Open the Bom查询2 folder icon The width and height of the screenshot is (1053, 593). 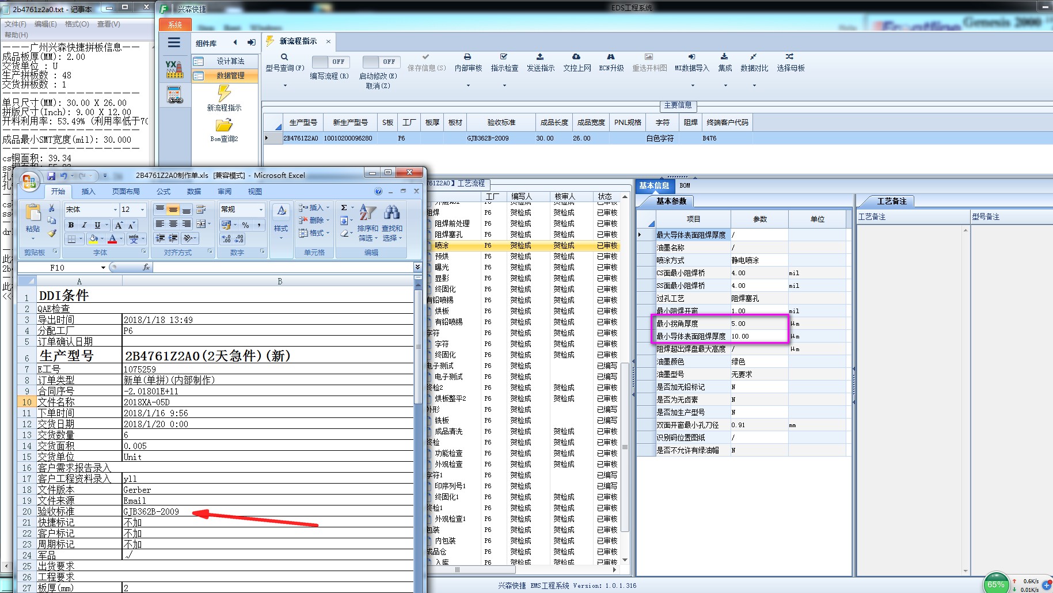coord(224,125)
